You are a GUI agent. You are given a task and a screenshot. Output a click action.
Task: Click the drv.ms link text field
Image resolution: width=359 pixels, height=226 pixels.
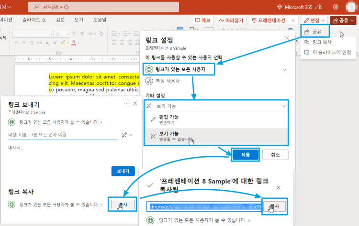(204, 206)
